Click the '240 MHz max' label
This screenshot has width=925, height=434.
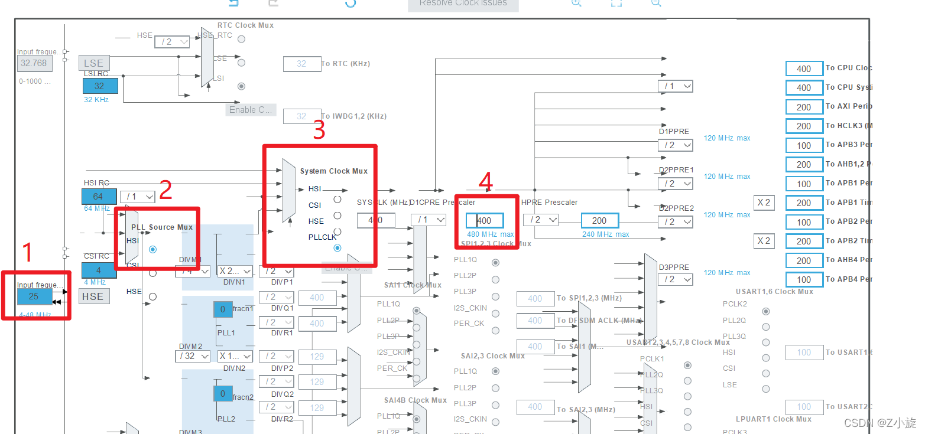click(x=606, y=234)
